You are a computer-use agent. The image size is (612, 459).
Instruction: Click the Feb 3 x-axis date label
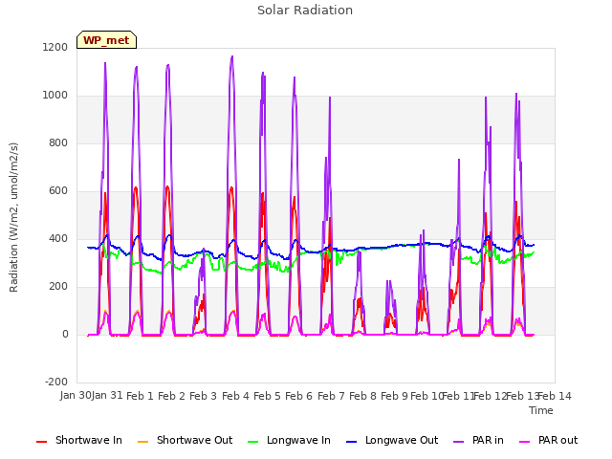203,396
